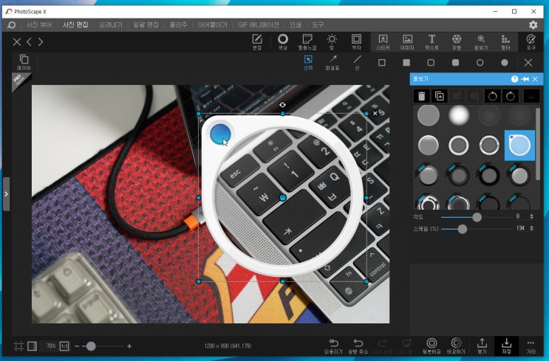Open the 텍스트 (Text) tool
Screen dimensions: 549x361
[432, 42]
